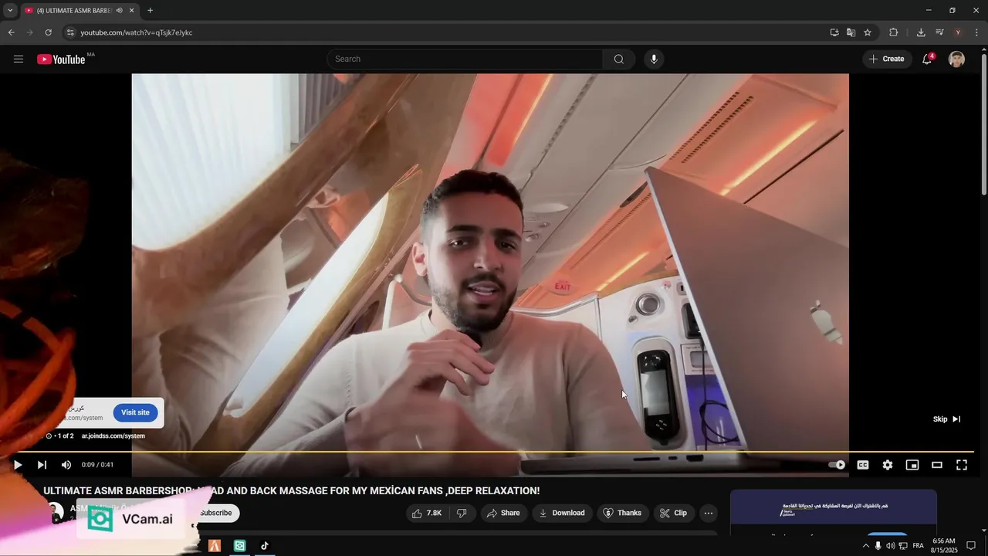
Task: Like the video (7.8K)
Action: pos(426,513)
